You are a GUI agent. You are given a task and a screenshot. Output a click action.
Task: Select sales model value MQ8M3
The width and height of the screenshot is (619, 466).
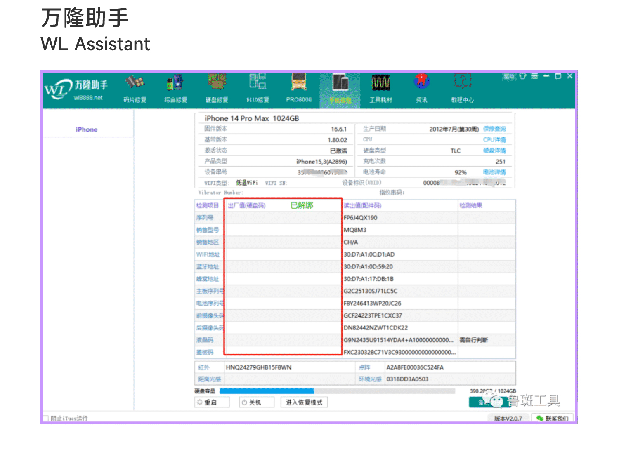355,230
